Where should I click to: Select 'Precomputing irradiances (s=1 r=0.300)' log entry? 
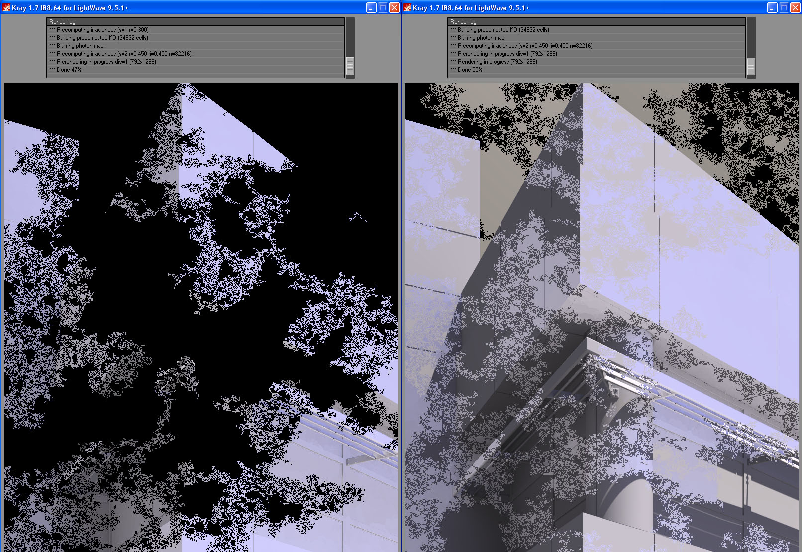tap(103, 30)
